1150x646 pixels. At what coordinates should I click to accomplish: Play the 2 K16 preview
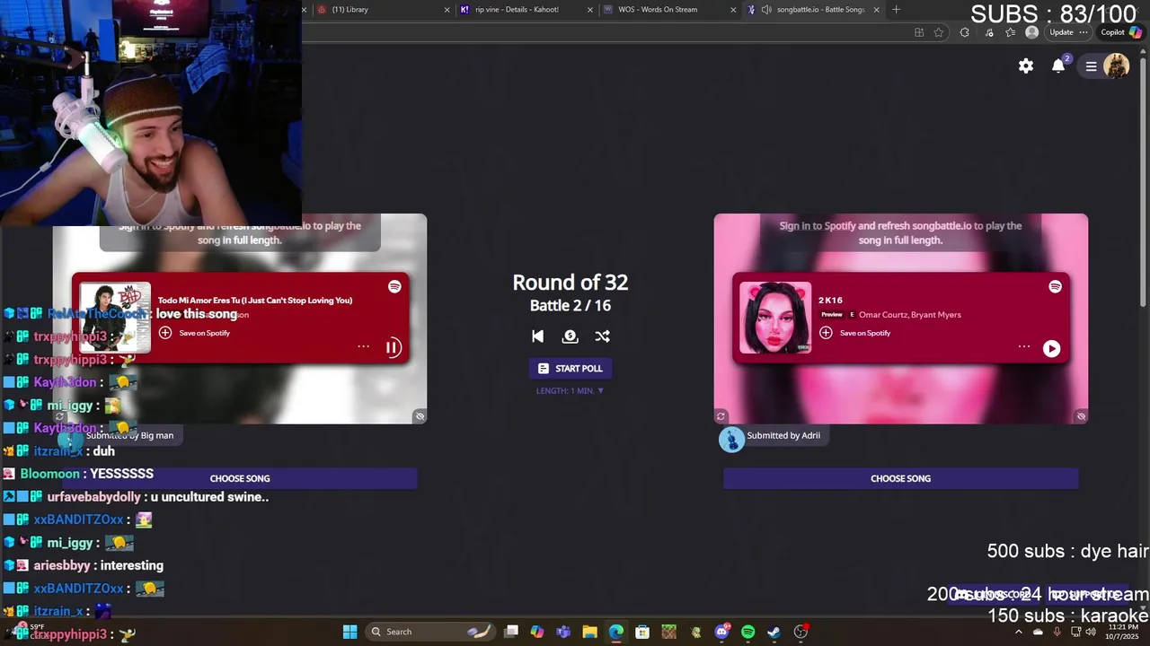[x=1051, y=348]
